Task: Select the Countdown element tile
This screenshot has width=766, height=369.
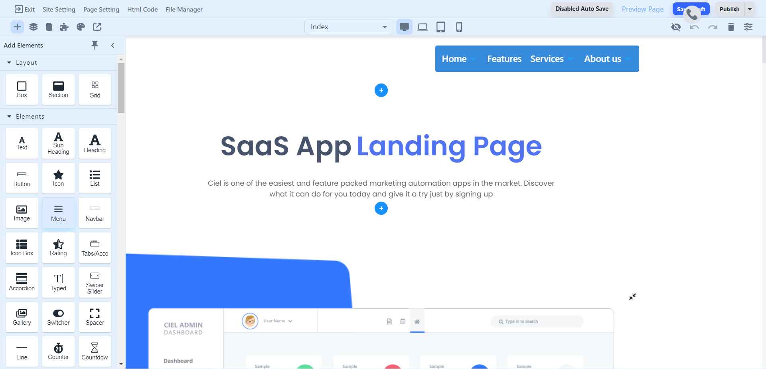Action: click(95, 351)
